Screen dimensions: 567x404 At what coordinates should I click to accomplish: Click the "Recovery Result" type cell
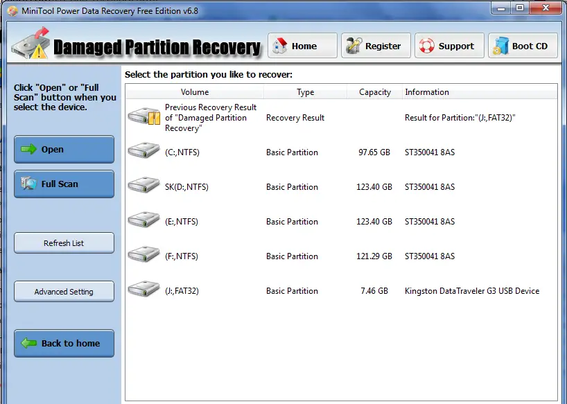click(295, 118)
